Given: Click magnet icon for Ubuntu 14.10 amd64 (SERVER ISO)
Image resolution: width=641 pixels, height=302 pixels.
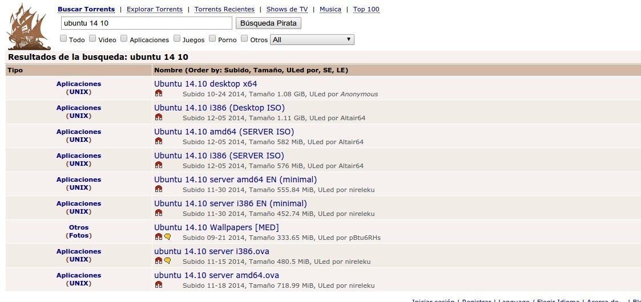Looking at the screenshot, I should 159,141.
